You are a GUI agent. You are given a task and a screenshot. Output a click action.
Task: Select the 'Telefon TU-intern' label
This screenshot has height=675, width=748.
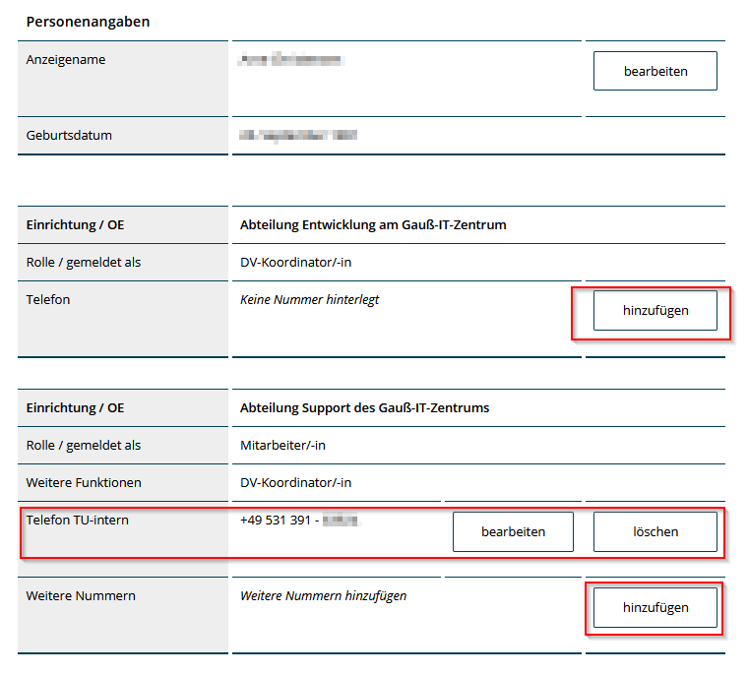pos(78,520)
